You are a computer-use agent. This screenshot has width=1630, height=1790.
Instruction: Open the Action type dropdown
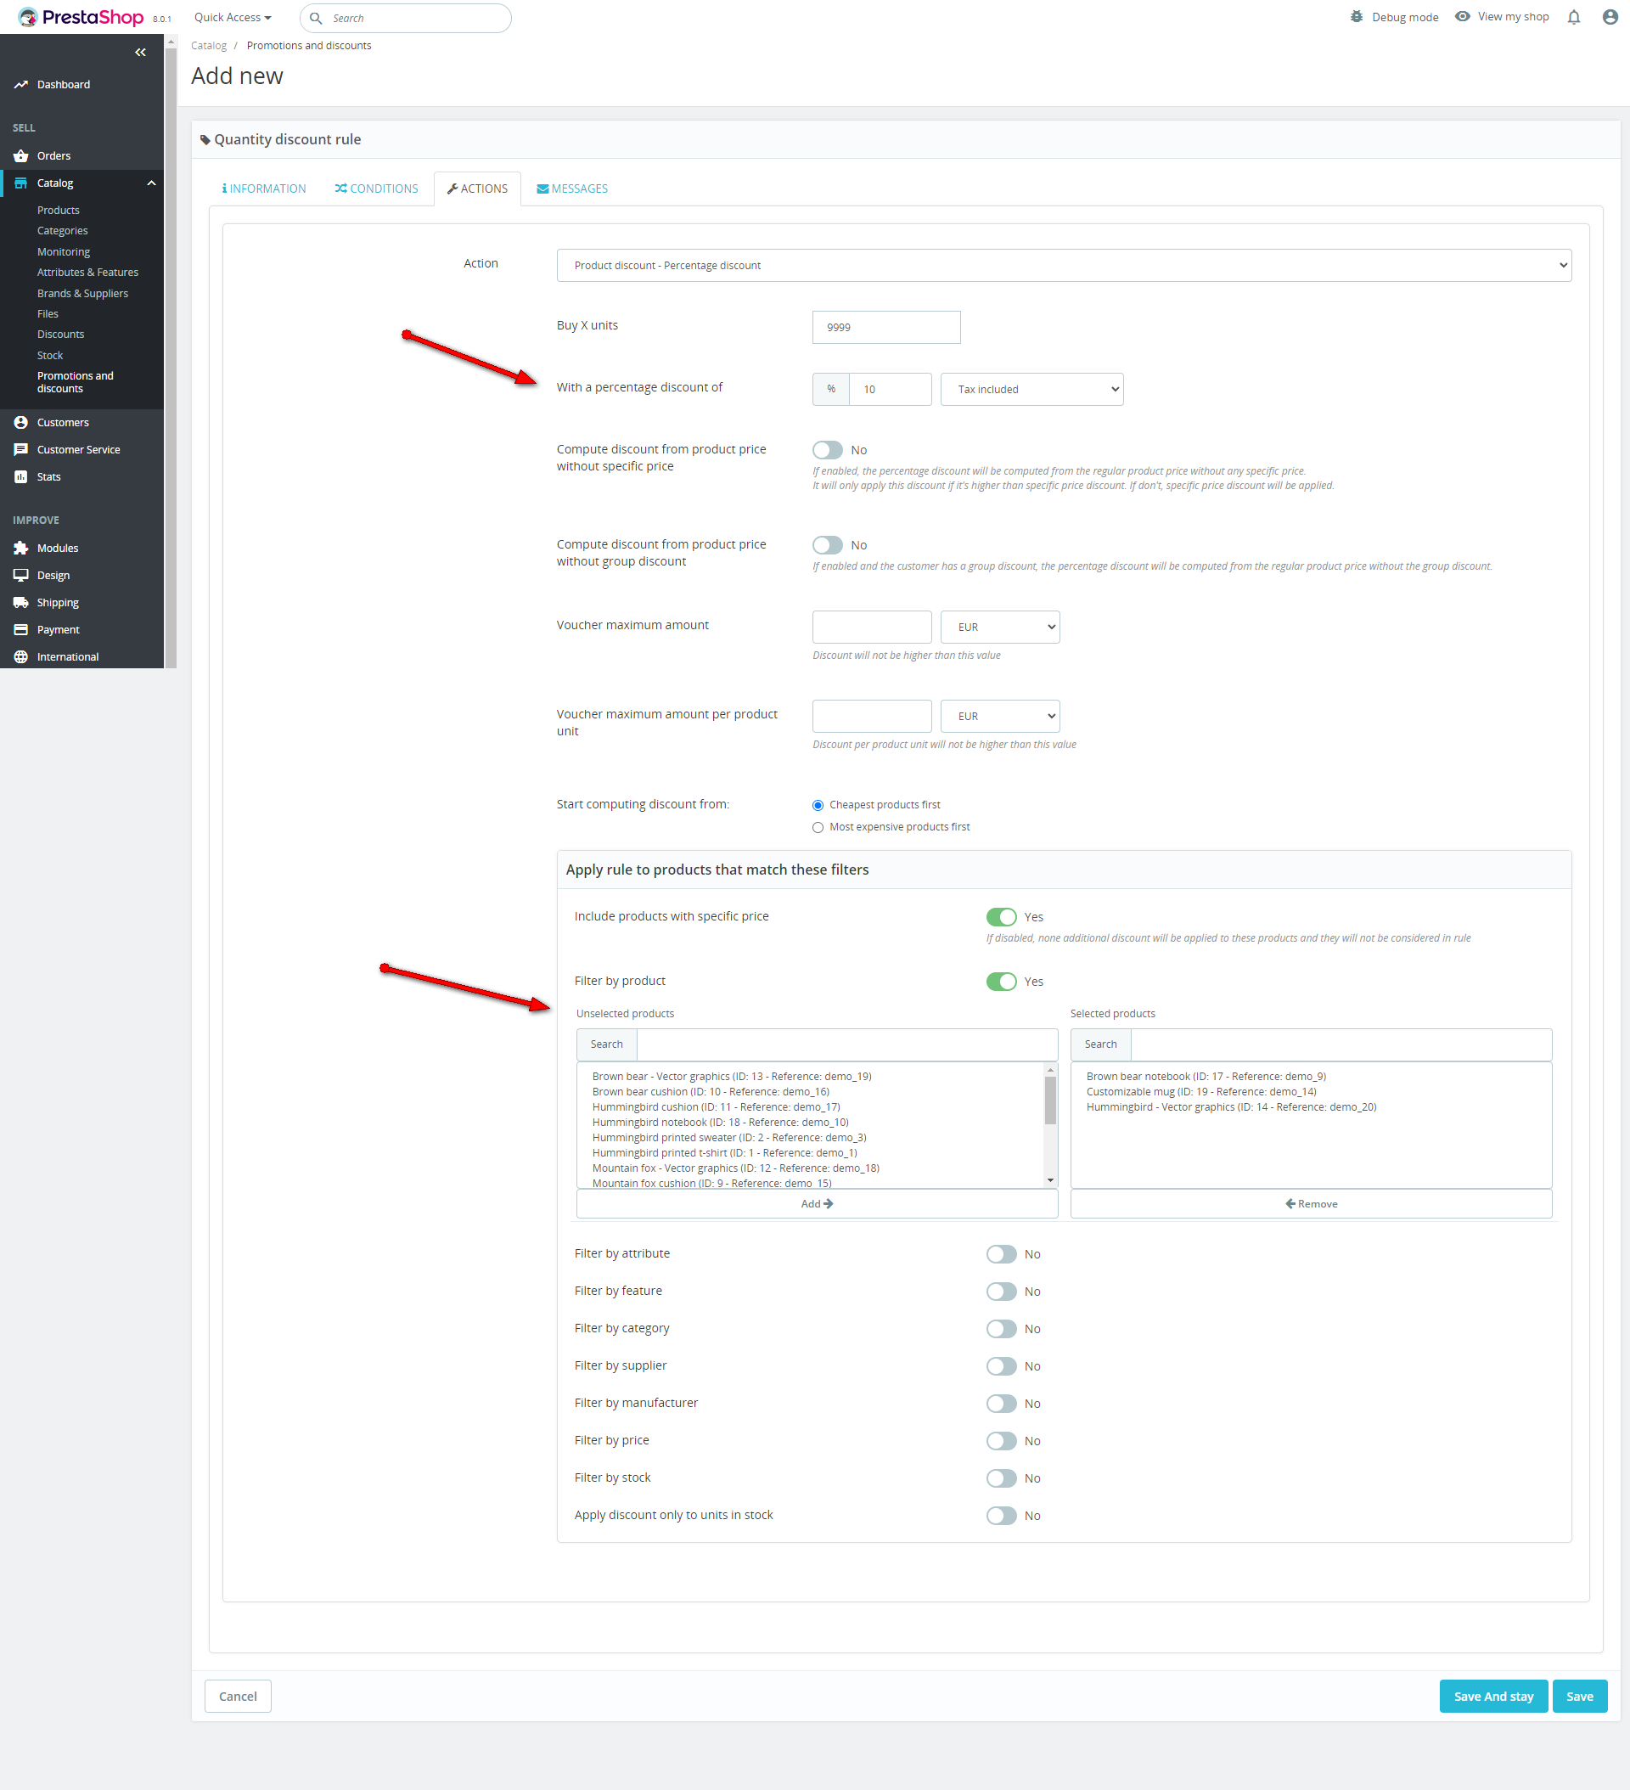coord(1063,266)
